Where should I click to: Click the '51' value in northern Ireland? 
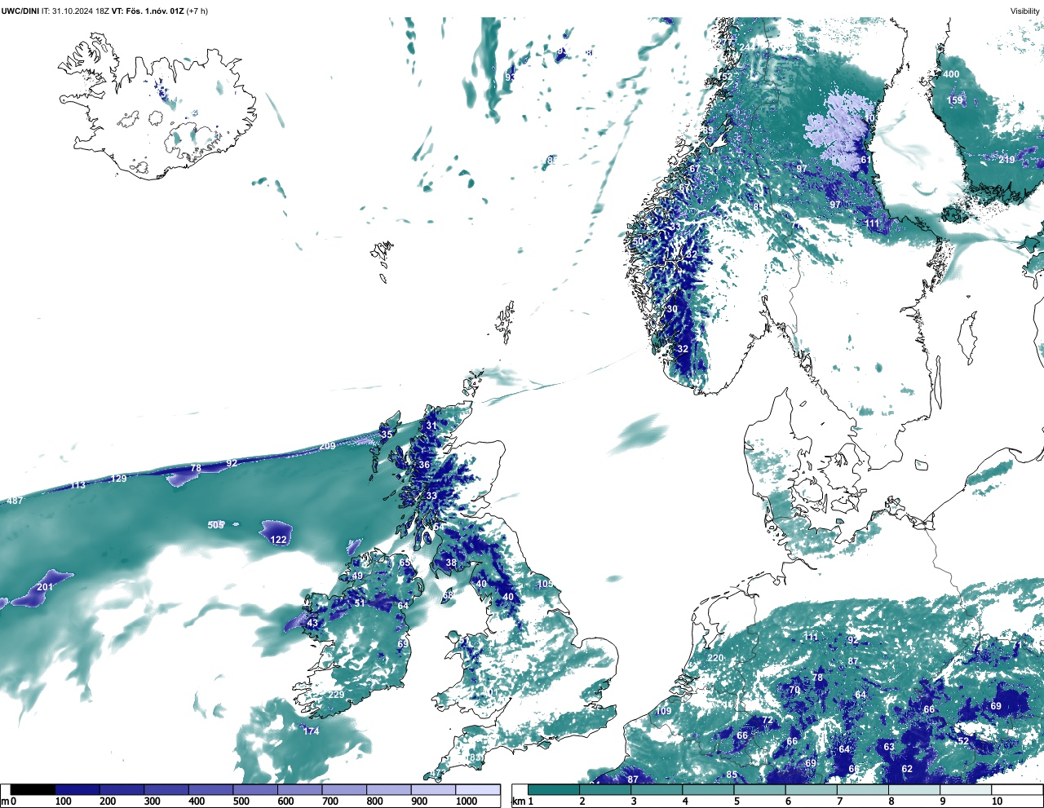(x=360, y=603)
